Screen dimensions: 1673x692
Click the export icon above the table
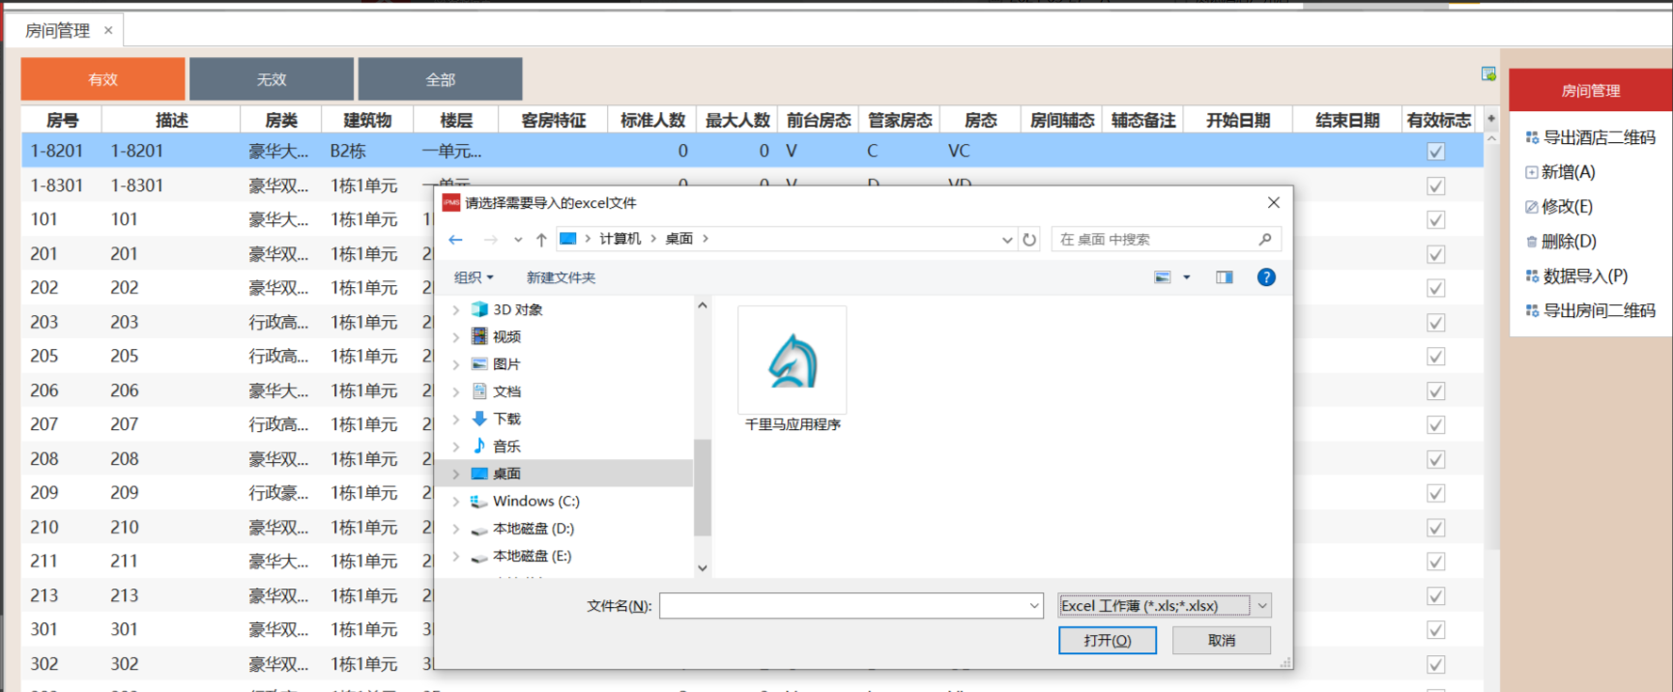[x=1488, y=74]
